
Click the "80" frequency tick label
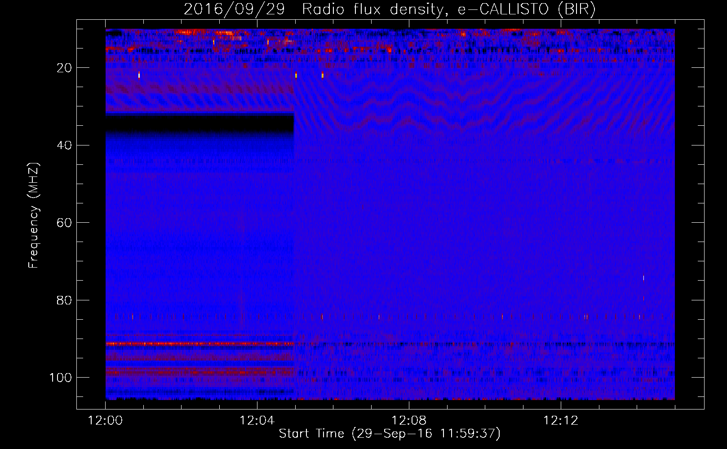click(65, 300)
